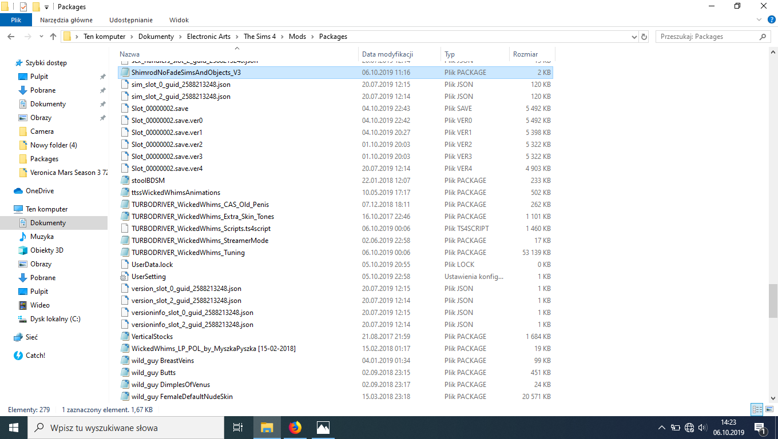Click the network tray icon
778x439 pixels.
pos(689,428)
